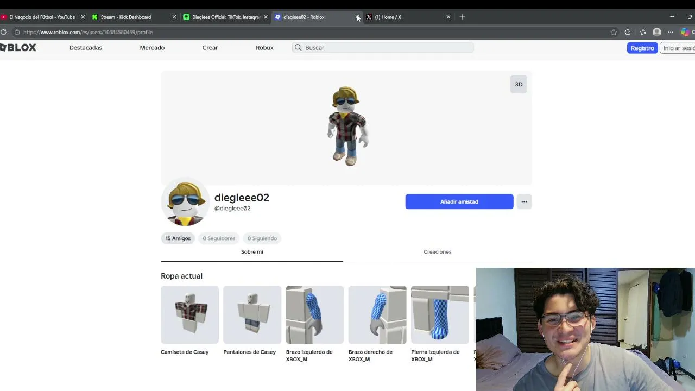Open the Crear menu

(x=210, y=48)
